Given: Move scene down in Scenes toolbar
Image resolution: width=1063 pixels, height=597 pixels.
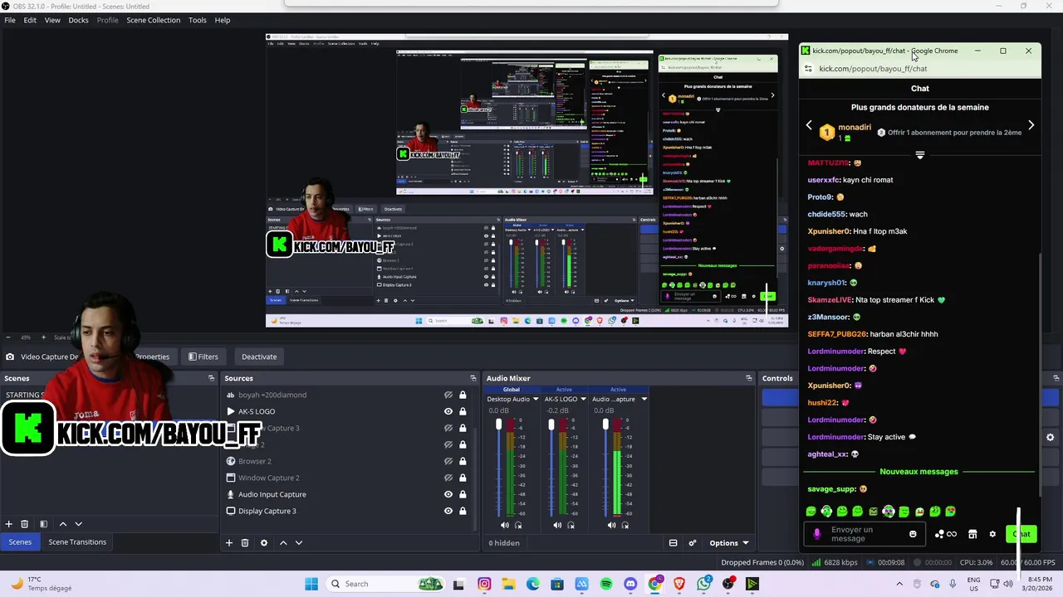Looking at the screenshot, I should coord(79,524).
